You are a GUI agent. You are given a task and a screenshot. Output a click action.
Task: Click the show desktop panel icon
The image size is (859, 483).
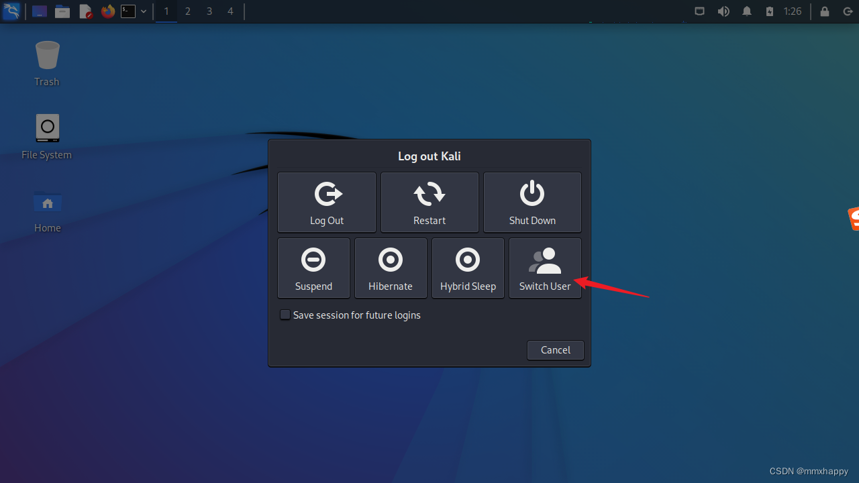tap(40, 11)
